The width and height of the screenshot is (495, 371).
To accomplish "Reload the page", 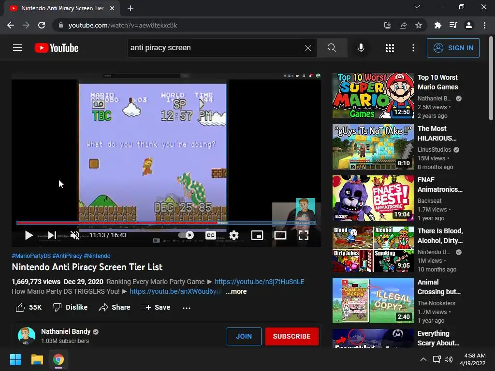I will point(42,25).
